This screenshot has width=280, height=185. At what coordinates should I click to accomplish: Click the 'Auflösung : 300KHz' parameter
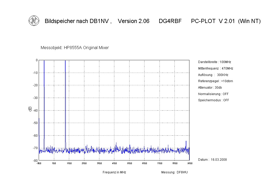213,75
